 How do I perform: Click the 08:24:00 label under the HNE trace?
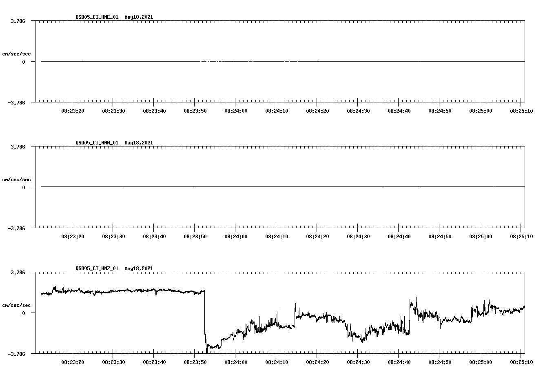click(x=236, y=110)
